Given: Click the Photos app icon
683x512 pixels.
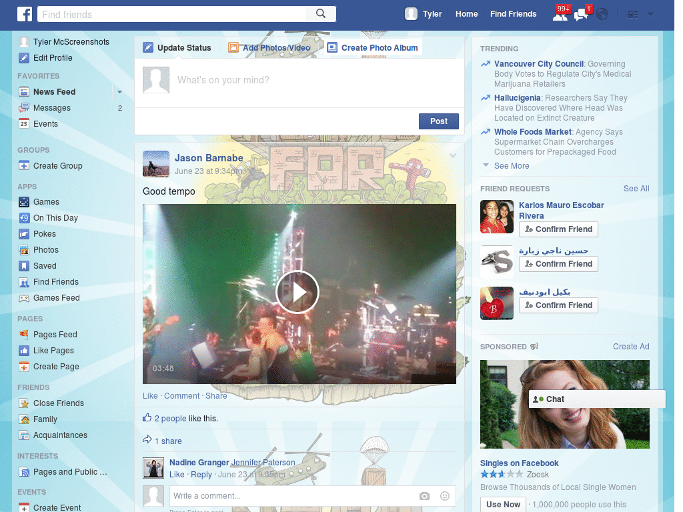Looking at the screenshot, I should click(x=24, y=250).
